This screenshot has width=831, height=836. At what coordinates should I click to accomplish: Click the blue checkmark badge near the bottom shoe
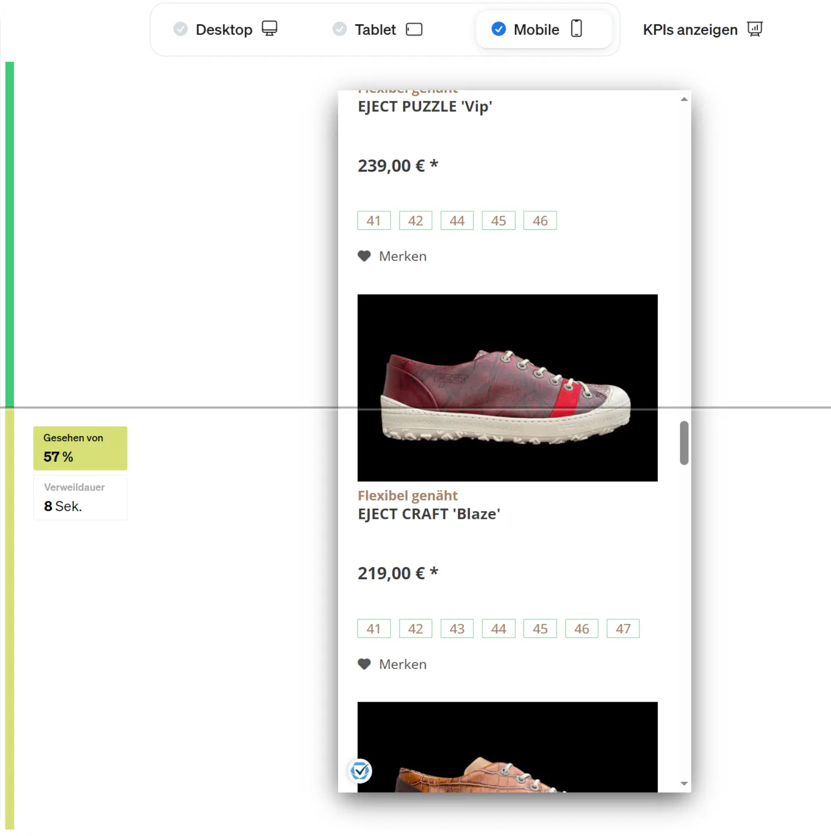coord(361,771)
